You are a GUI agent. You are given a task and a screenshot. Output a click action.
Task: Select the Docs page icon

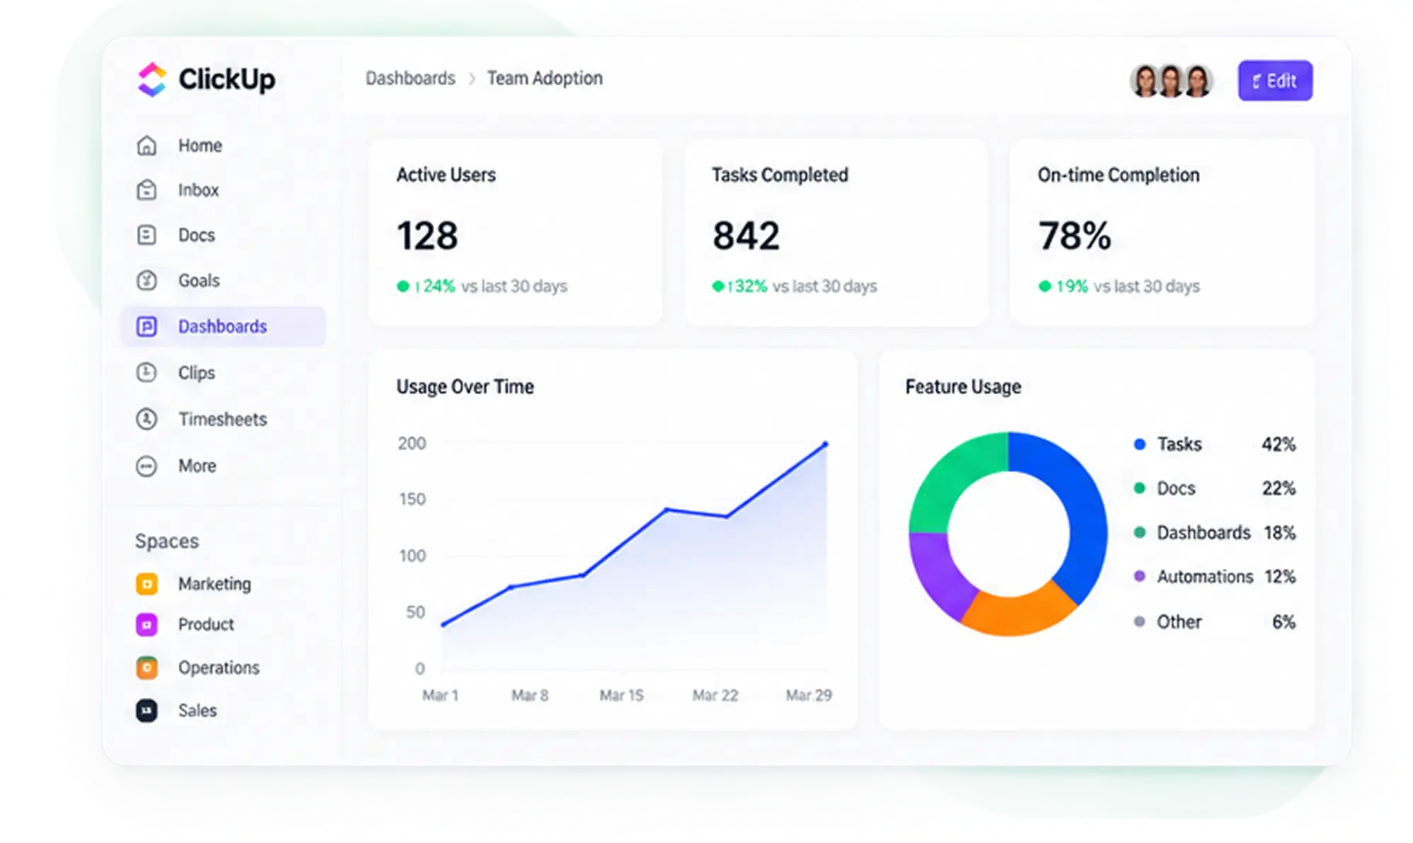coord(147,235)
